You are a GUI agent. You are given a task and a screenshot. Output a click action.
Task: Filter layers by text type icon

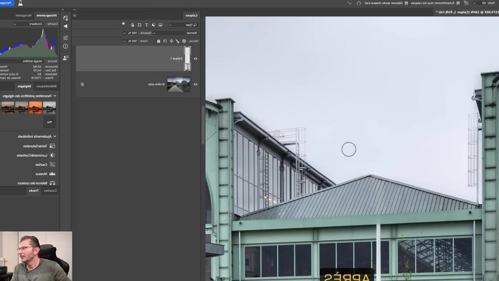(x=146, y=25)
